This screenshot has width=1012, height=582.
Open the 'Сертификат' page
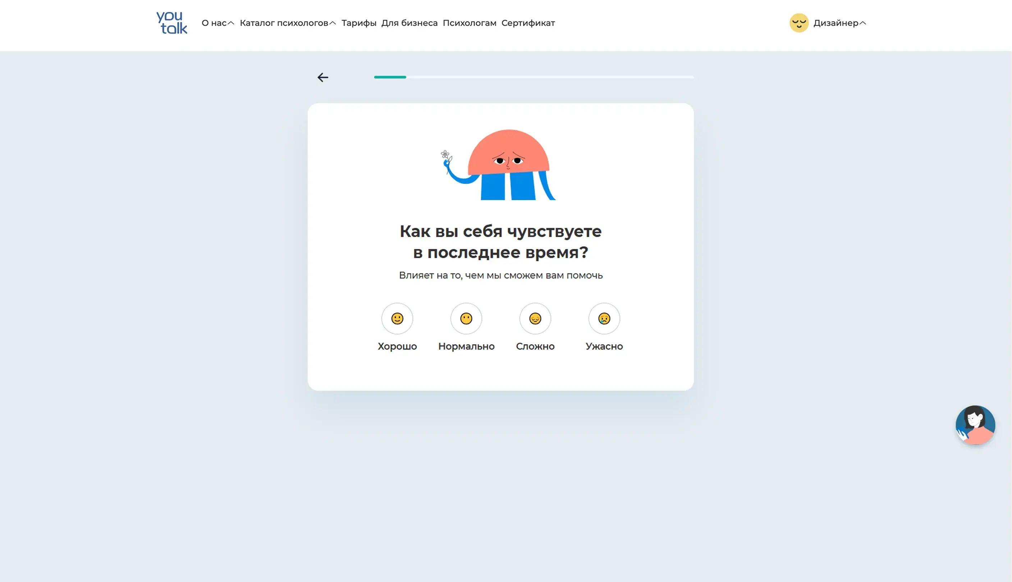coord(528,23)
